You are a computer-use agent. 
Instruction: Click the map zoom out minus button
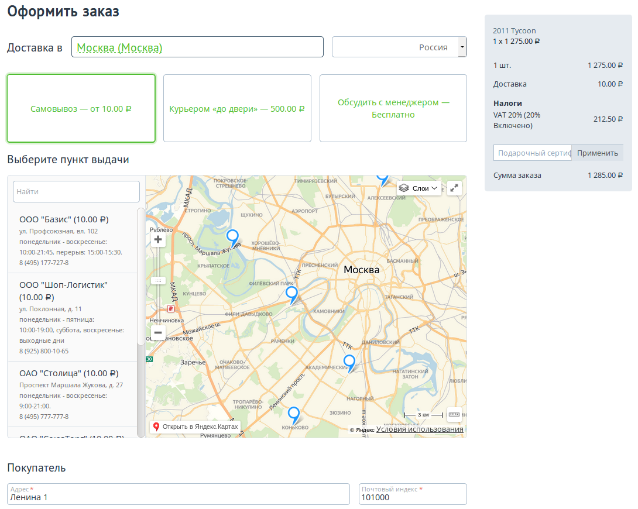click(158, 333)
